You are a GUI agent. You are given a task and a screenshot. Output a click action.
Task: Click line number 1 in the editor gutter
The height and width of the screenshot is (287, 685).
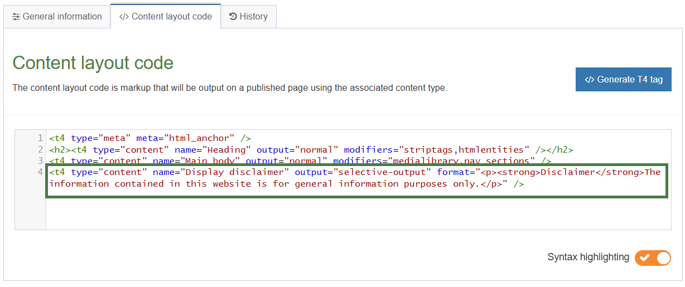[40, 138]
